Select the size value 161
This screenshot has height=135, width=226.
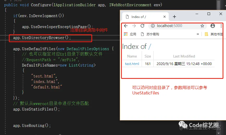tap(148, 64)
